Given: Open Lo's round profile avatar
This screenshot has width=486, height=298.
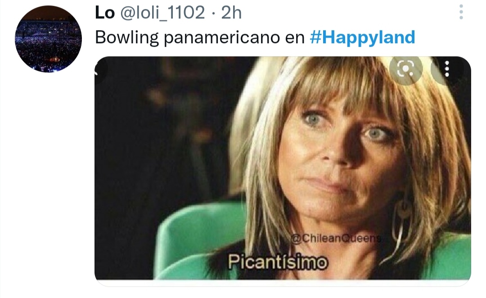Looking at the screenshot, I should 48,39.
